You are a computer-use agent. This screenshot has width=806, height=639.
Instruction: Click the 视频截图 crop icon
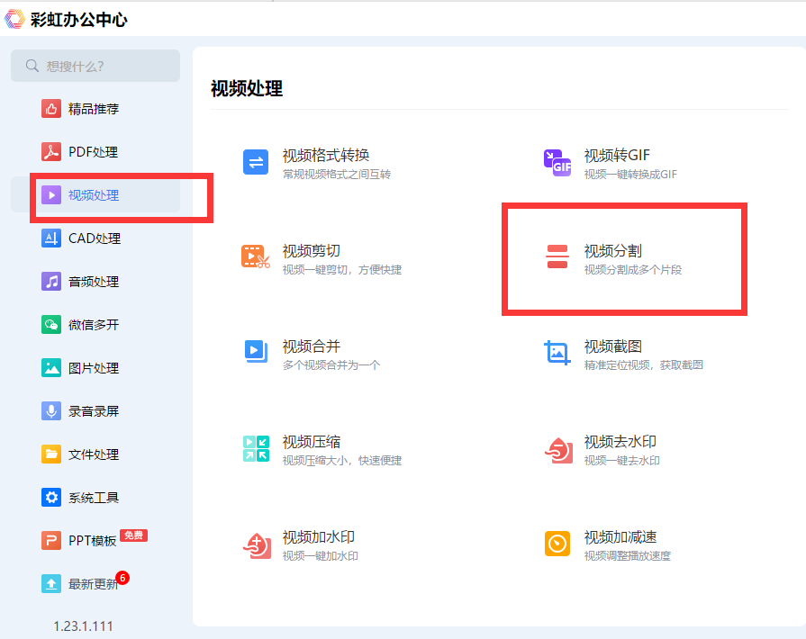(557, 353)
